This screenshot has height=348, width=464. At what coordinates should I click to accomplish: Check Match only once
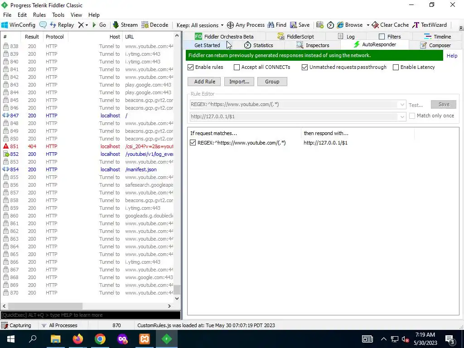tap(412, 116)
